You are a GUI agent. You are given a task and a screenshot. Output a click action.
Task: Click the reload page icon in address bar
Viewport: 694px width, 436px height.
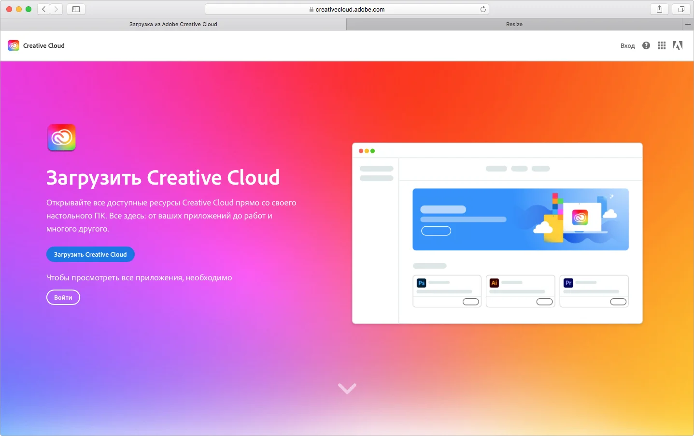[483, 9]
